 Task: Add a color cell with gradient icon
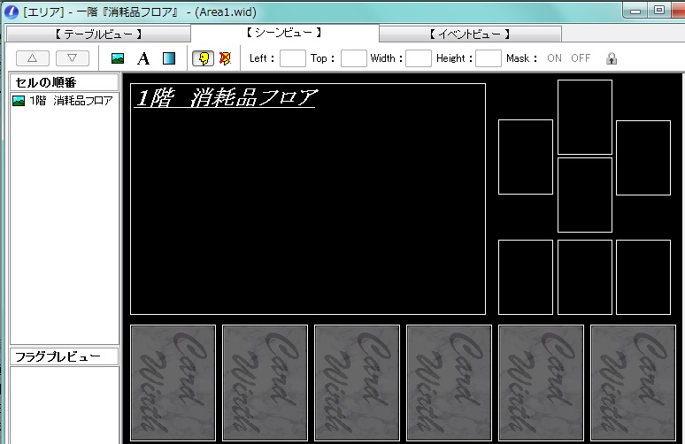click(x=169, y=58)
